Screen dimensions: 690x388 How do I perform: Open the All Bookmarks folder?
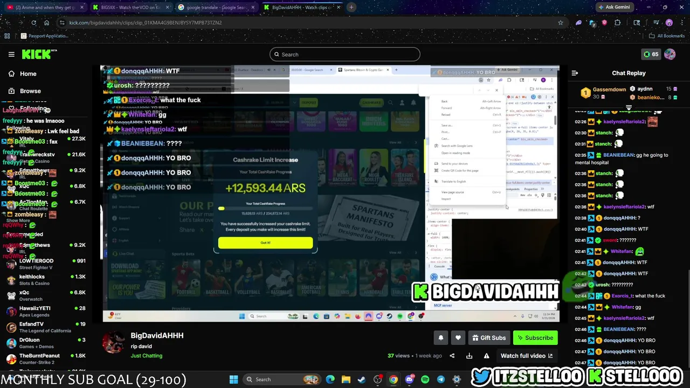coord(667,36)
